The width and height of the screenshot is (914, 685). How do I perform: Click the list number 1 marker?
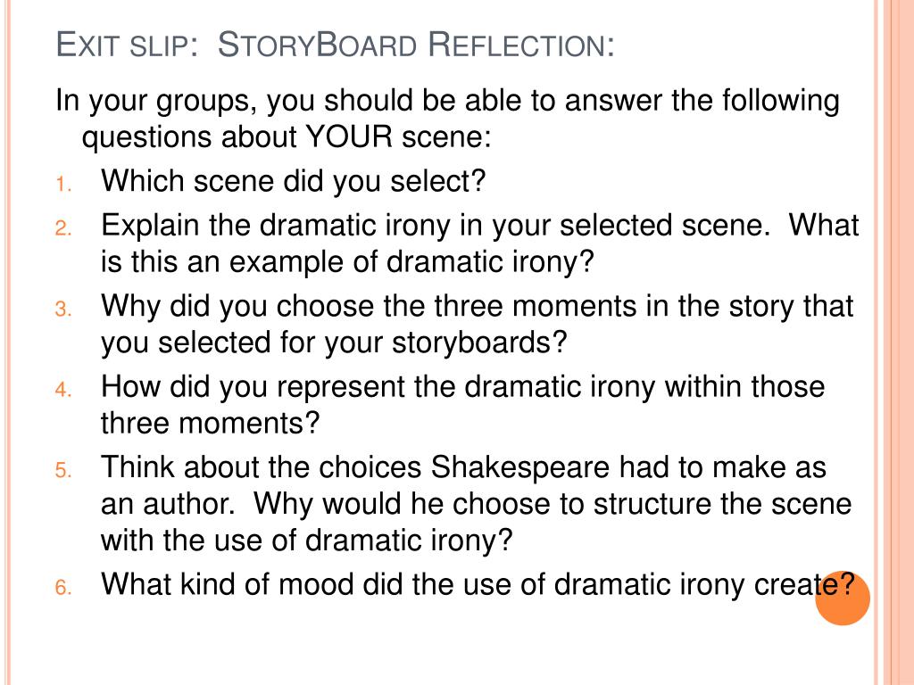click(63, 185)
